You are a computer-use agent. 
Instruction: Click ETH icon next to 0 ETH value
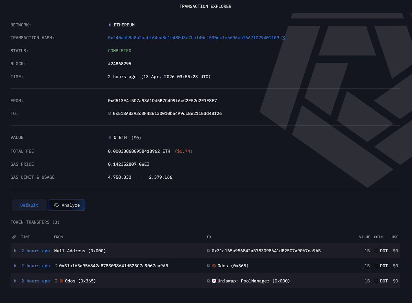(x=110, y=137)
